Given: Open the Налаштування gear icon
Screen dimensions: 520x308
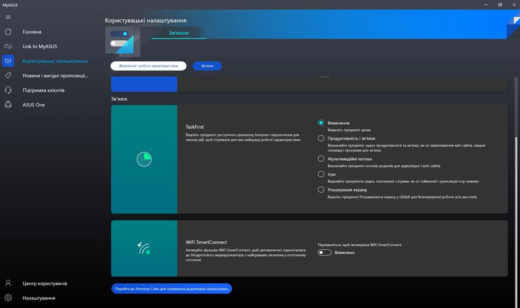Looking at the screenshot, I should pyautogui.click(x=8, y=298).
